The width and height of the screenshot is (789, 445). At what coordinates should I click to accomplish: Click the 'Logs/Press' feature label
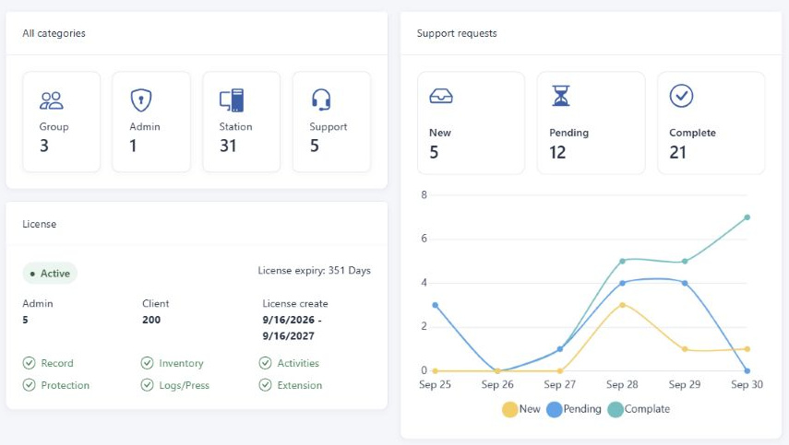pyautogui.click(x=185, y=385)
